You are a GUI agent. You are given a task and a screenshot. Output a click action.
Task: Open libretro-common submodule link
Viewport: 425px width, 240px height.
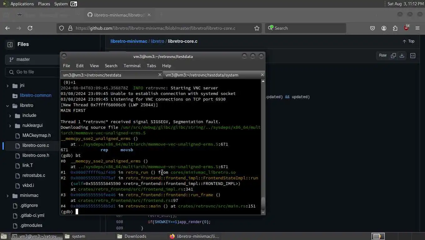tap(36, 96)
